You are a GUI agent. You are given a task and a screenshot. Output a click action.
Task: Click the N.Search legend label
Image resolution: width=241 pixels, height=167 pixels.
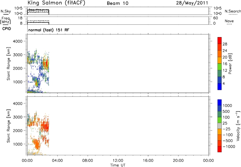(x=233, y=11)
